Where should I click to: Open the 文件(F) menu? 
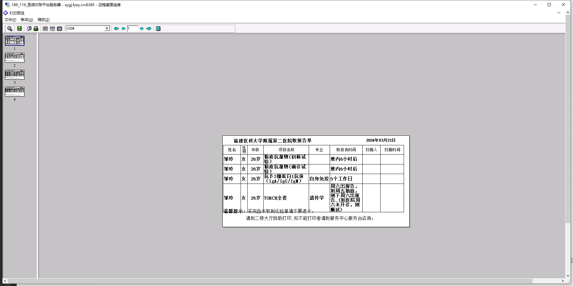click(x=10, y=20)
